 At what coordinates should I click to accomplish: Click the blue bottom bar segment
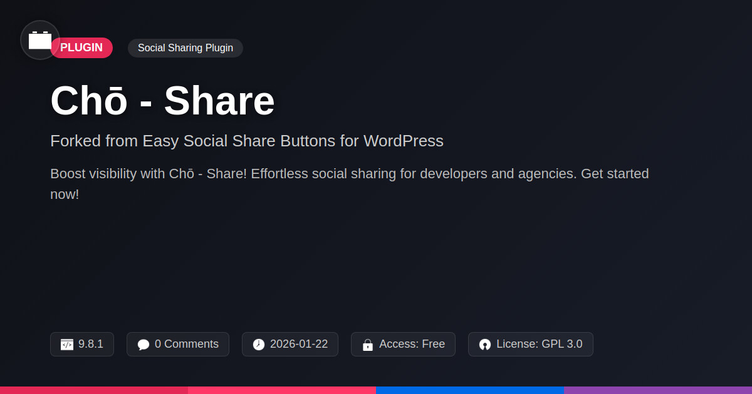click(470, 390)
